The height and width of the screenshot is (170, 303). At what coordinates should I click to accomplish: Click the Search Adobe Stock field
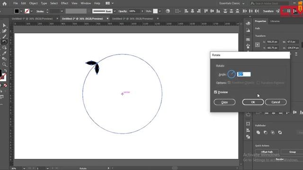tap(269, 3)
